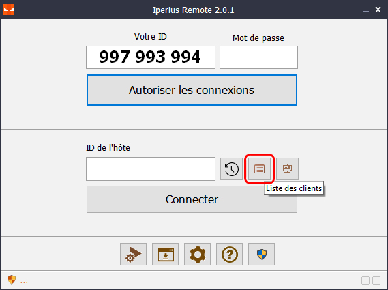
Task: Click the orange shield status bar icon
Action: point(12,280)
